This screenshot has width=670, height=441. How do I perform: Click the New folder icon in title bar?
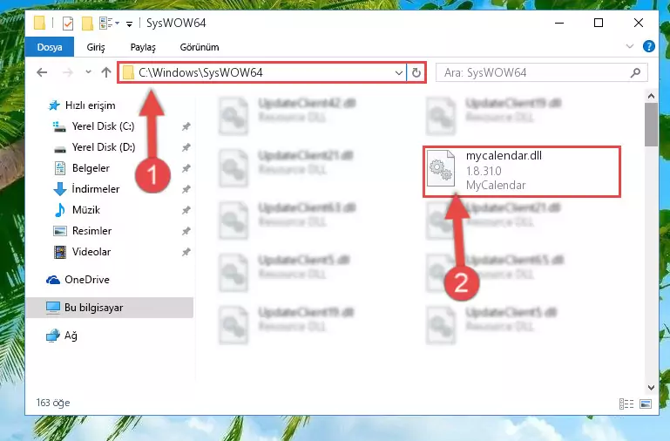87,23
